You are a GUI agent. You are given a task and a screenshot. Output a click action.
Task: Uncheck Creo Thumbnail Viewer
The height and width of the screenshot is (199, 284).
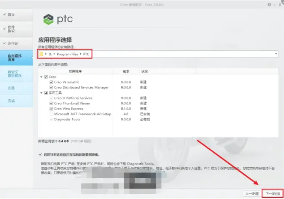(51, 103)
